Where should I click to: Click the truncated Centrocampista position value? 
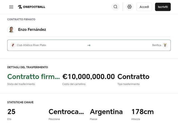click(x=66, y=112)
